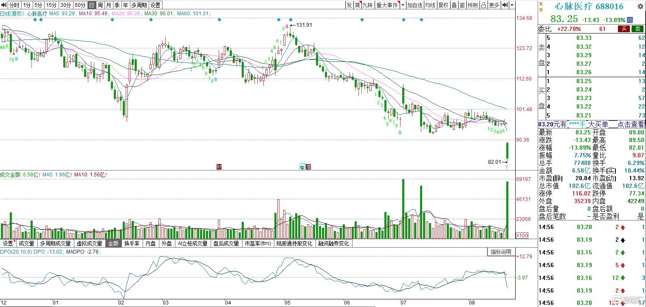Click the green 卖 sell button
646x307 pixels.
638,29
